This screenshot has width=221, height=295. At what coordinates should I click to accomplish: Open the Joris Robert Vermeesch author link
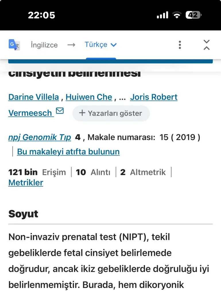[154, 97]
